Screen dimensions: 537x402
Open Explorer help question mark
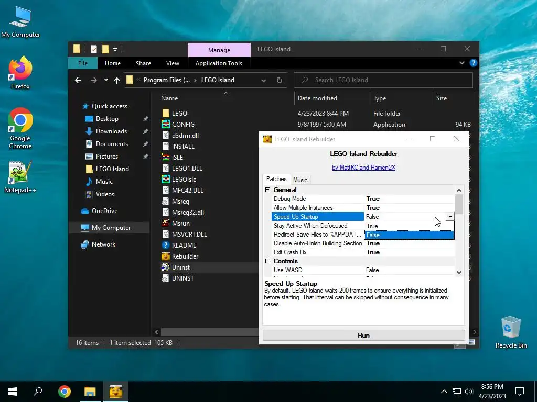(x=474, y=63)
